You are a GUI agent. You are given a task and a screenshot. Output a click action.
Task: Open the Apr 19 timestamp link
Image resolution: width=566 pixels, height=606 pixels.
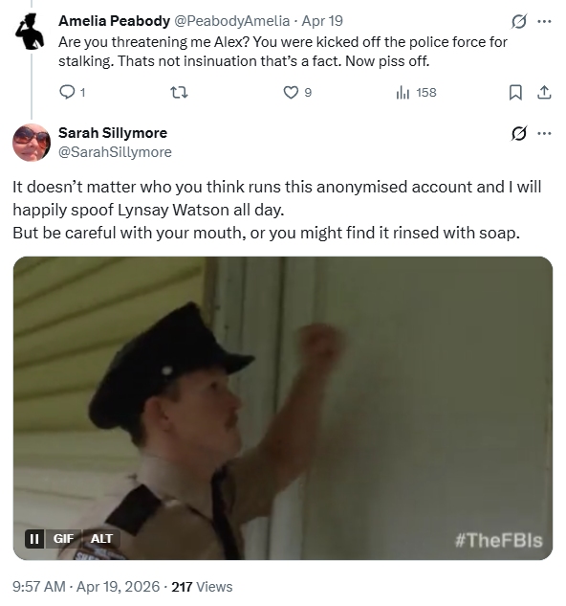coord(322,21)
